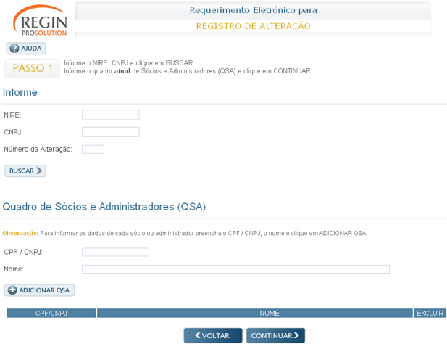Click the Informe section heading
The width and height of the screenshot is (447, 344).
20,92
